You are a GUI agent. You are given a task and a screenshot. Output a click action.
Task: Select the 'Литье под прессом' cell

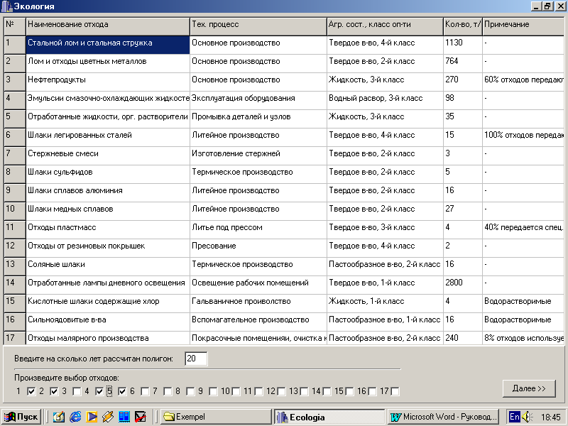pyautogui.click(x=258, y=229)
